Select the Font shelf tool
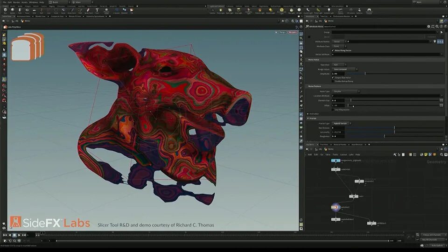The height and width of the screenshot is (252, 448). pyautogui.click(x=97, y=11)
